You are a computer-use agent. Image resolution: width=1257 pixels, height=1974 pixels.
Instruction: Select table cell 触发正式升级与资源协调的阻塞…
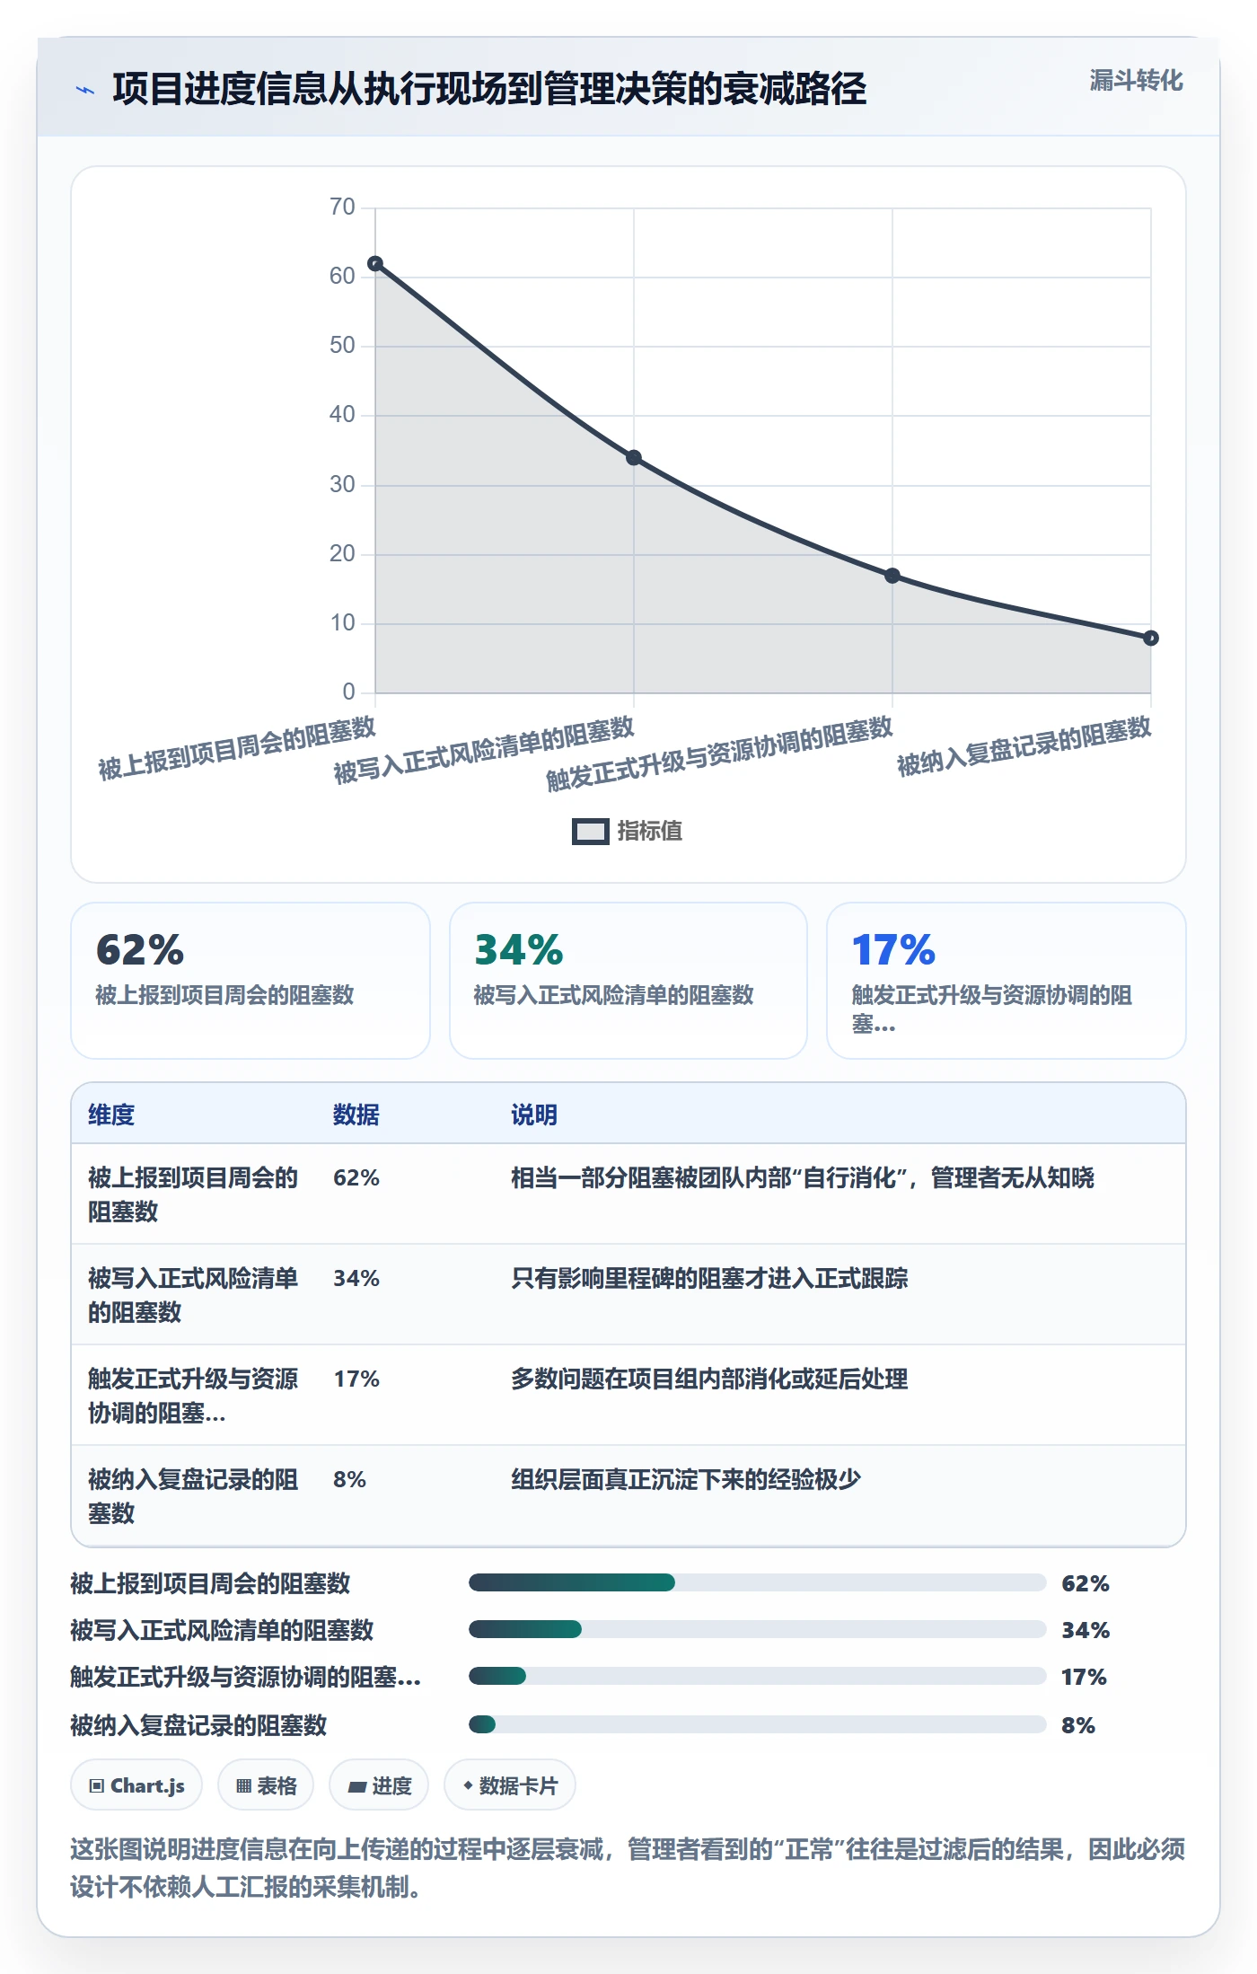pyautogui.click(x=193, y=1396)
